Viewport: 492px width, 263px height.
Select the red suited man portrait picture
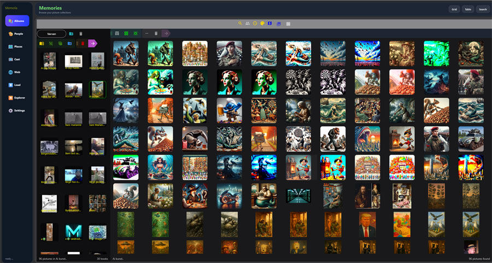click(367, 224)
